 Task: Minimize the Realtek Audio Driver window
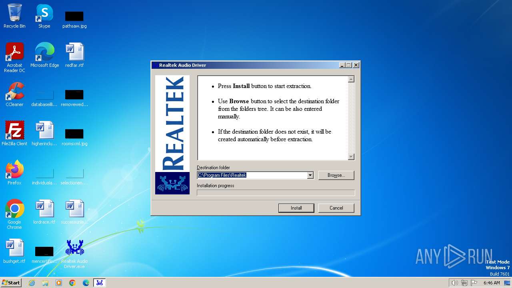(342, 65)
